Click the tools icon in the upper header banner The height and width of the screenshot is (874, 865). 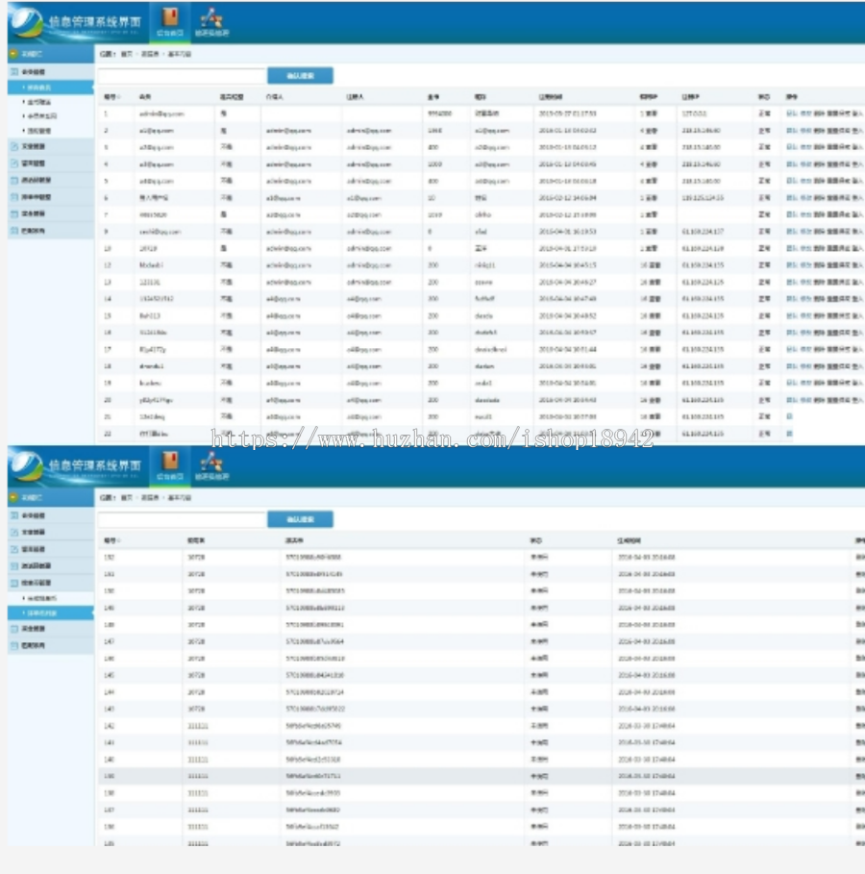pyautogui.click(x=211, y=18)
